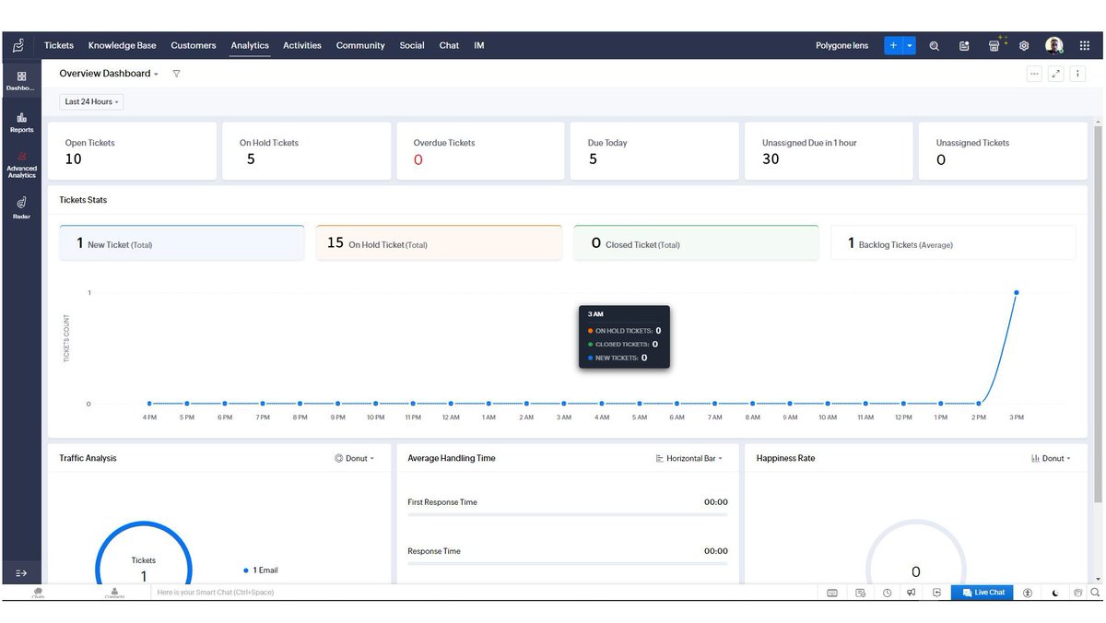Viewport: 1106px width, 623px height.
Task: Click the dashboard filter funnel icon
Action: click(x=176, y=74)
